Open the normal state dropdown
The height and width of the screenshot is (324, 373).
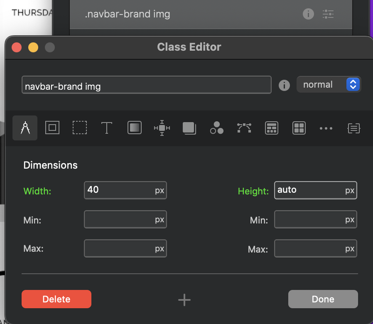click(x=328, y=85)
